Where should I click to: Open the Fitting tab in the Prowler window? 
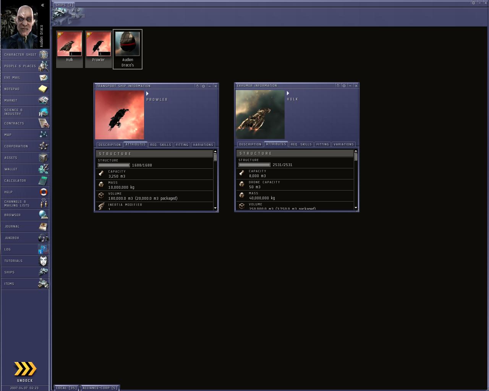tap(182, 145)
